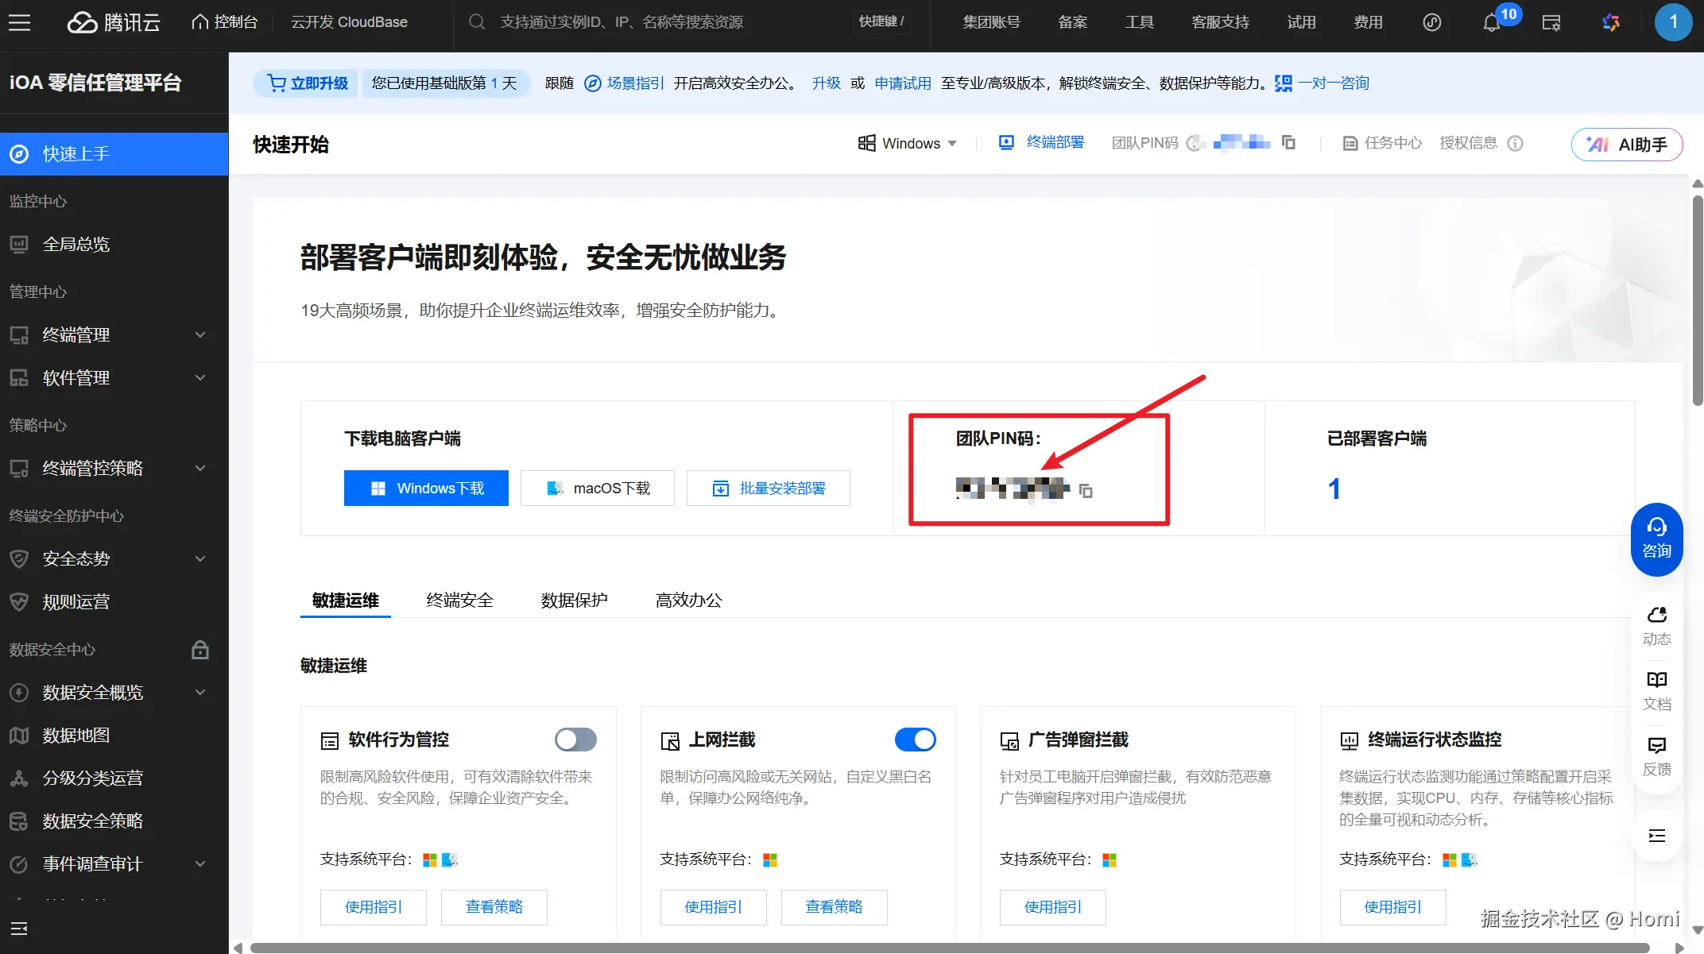Image resolution: width=1704 pixels, height=954 pixels.
Task: Click the Windows下载 button
Action: pyautogui.click(x=426, y=489)
